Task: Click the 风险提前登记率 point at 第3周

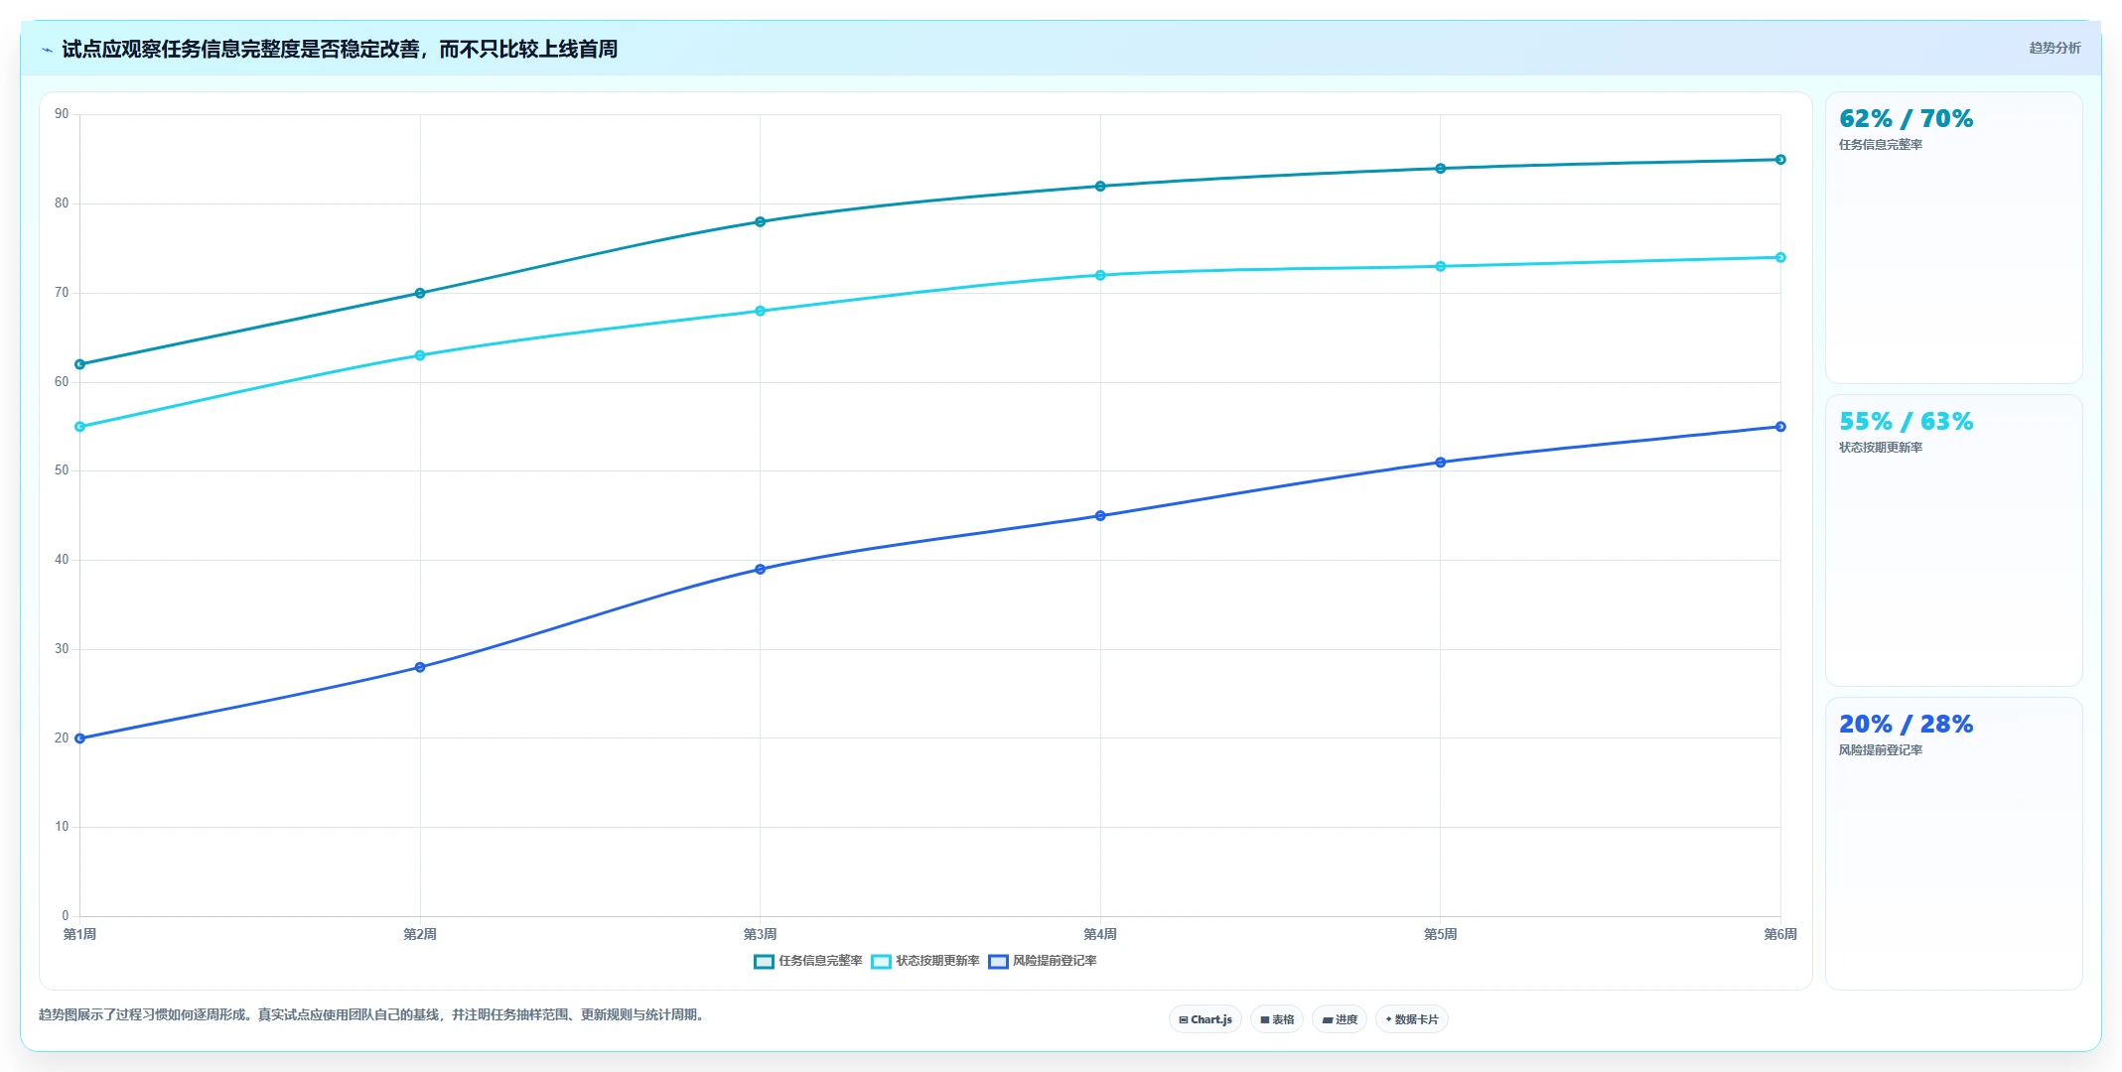Action: pos(761,570)
